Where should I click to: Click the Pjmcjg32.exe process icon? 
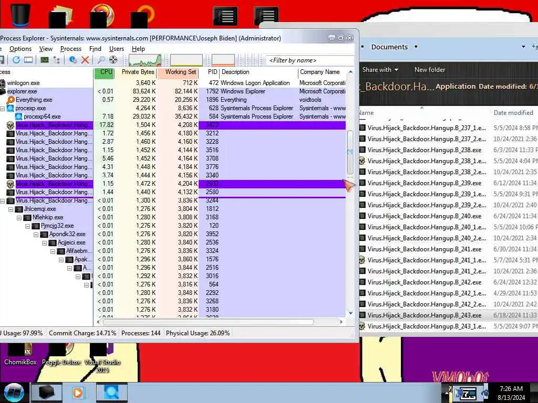[36, 226]
